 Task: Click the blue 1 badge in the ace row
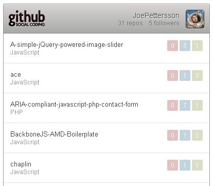click(x=185, y=75)
